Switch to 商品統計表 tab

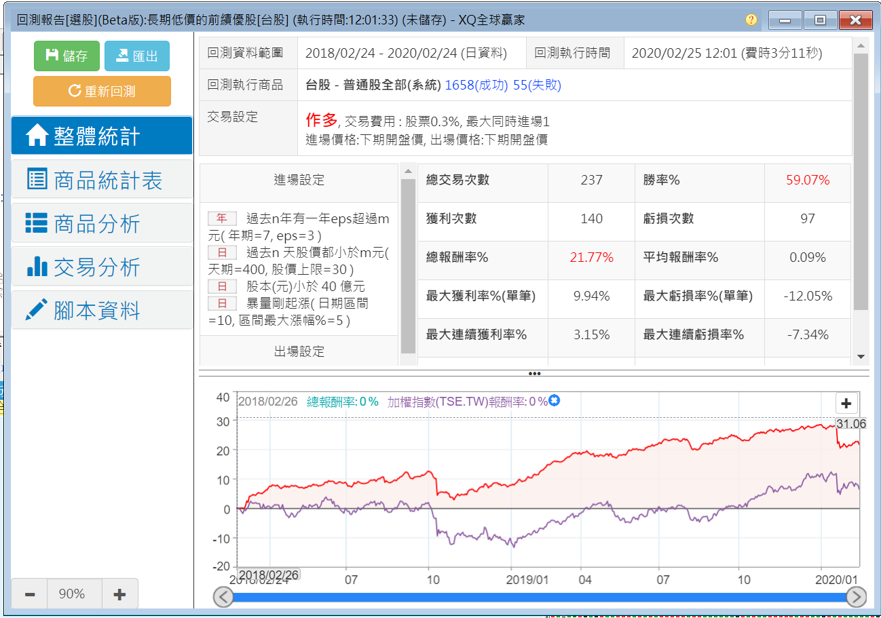click(102, 180)
